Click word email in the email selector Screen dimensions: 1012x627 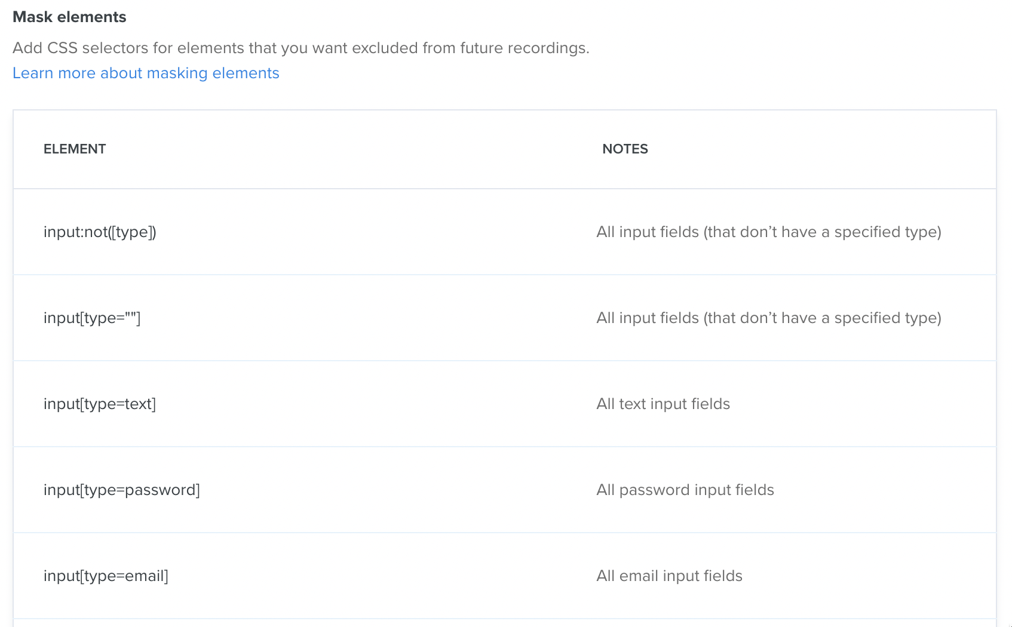pos(145,576)
